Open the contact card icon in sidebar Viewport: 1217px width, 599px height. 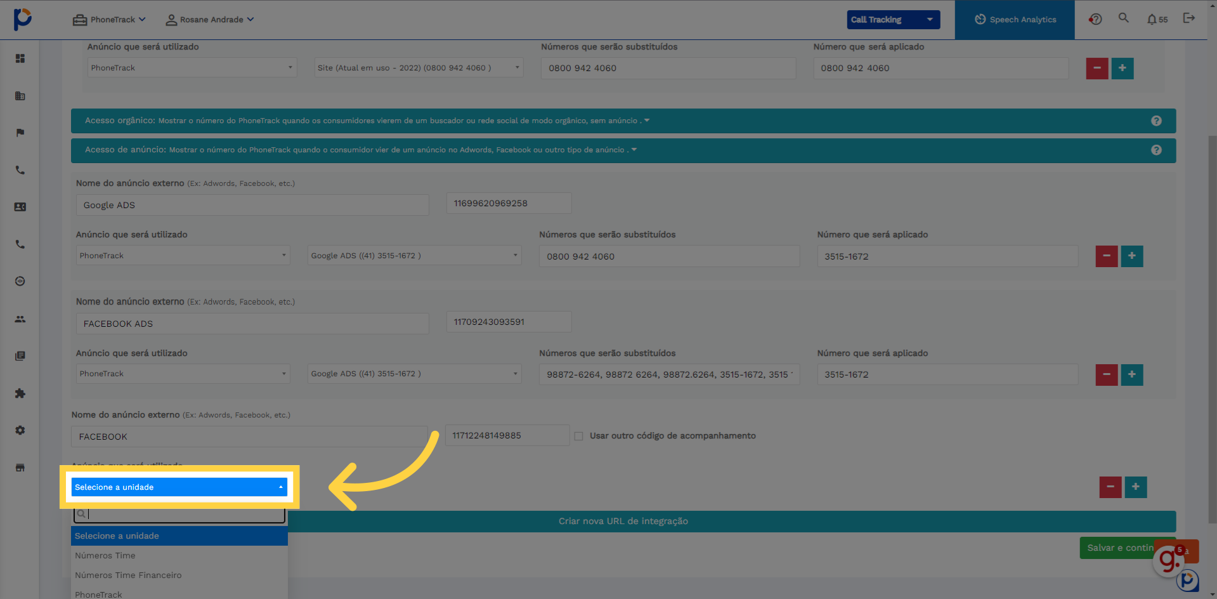20,207
